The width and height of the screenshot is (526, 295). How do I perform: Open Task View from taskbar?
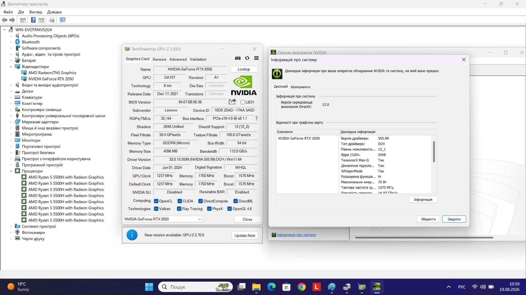click(241, 287)
